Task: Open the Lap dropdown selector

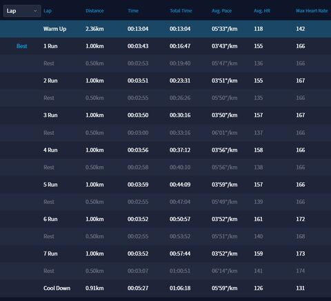Action: [22, 11]
